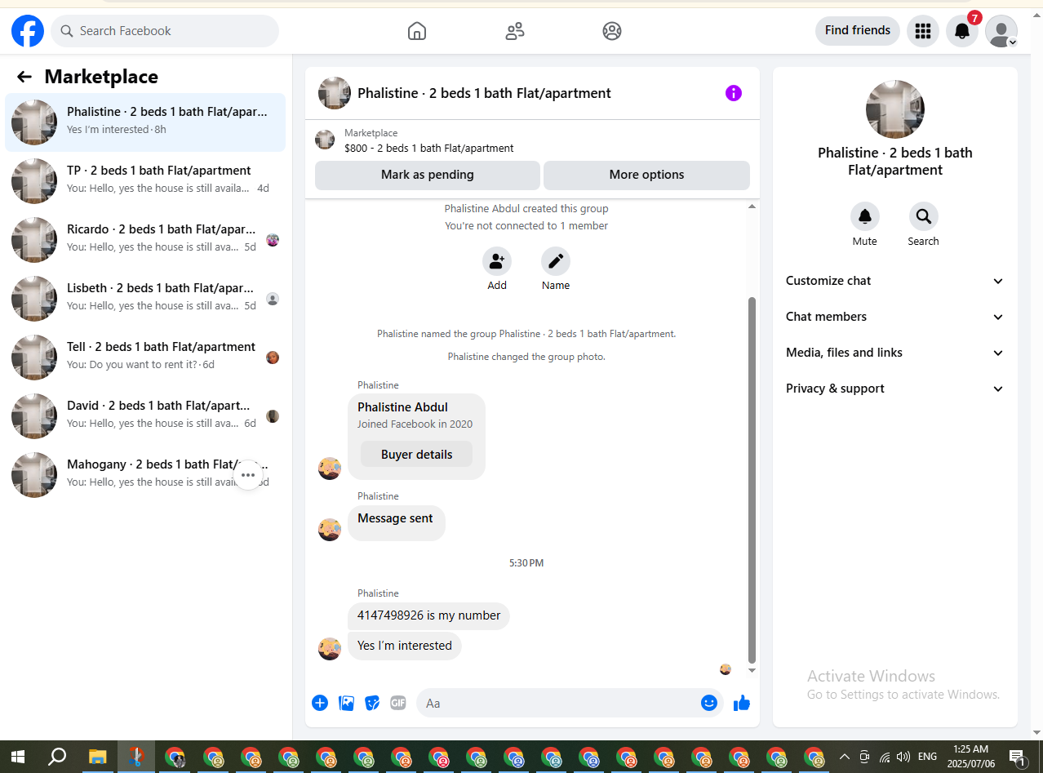Mute the conversation with bell icon
Screen dimensions: 1043x773
point(865,216)
